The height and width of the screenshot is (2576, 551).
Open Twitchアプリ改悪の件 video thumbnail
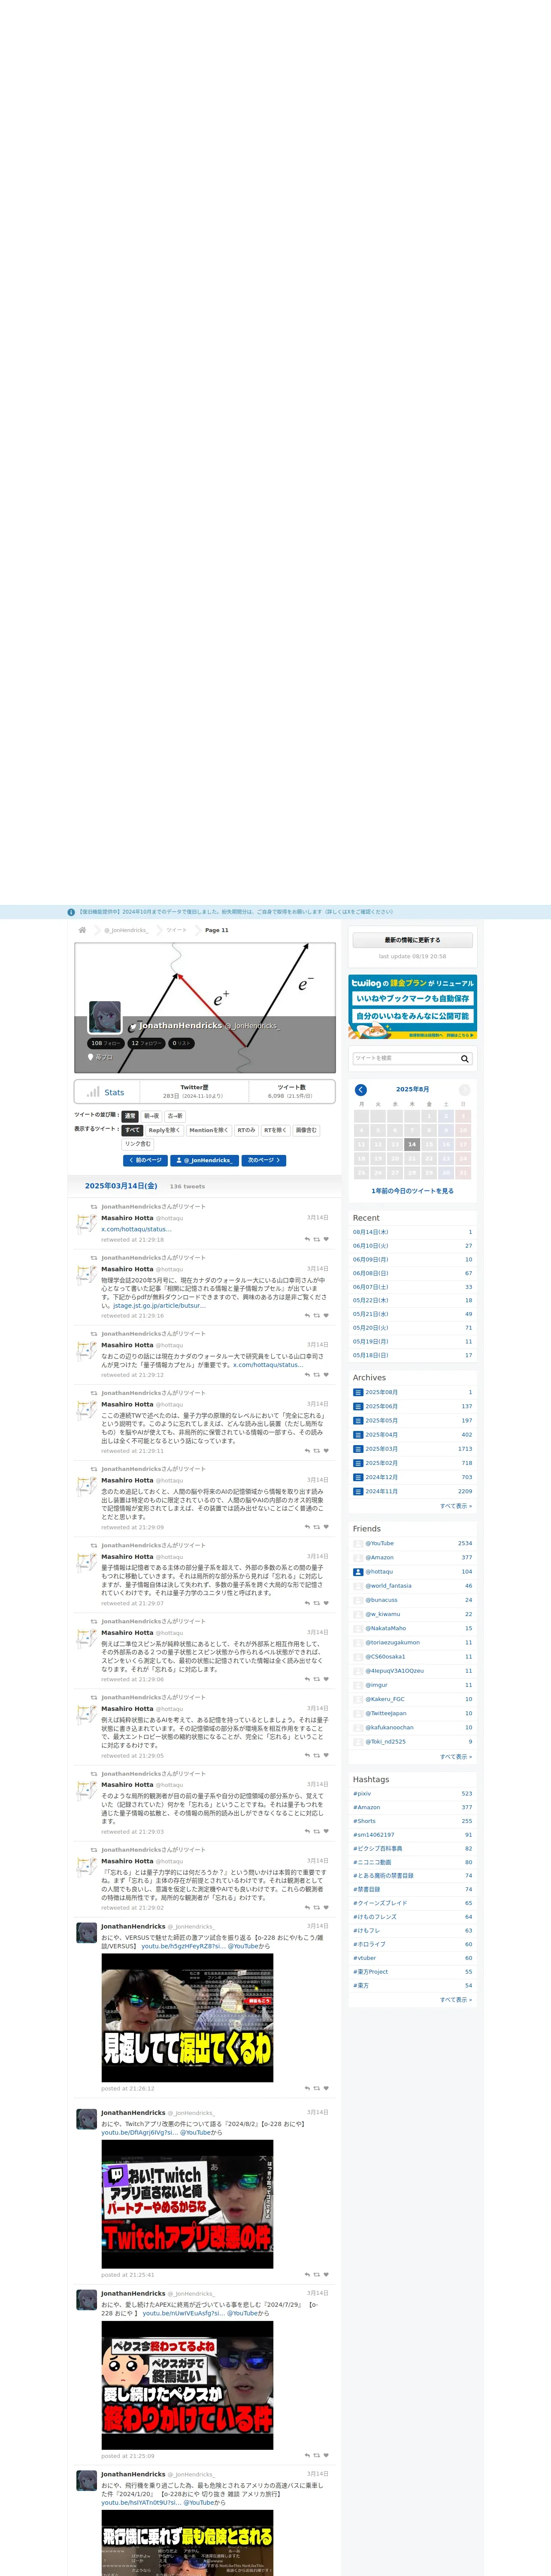pos(187,2204)
